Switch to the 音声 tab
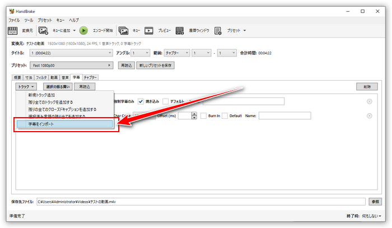This screenshot has height=228, width=392. pyautogui.click(x=66, y=77)
